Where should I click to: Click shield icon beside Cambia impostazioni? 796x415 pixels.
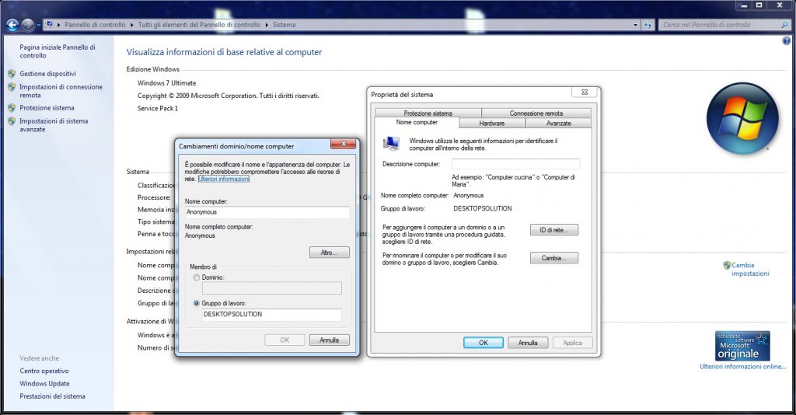click(727, 265)
